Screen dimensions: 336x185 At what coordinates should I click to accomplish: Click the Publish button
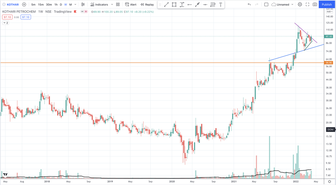pos(327,4)
